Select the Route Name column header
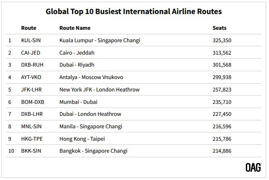The width and height of the screenshot is (269, 180). click(x=75, y=28)
